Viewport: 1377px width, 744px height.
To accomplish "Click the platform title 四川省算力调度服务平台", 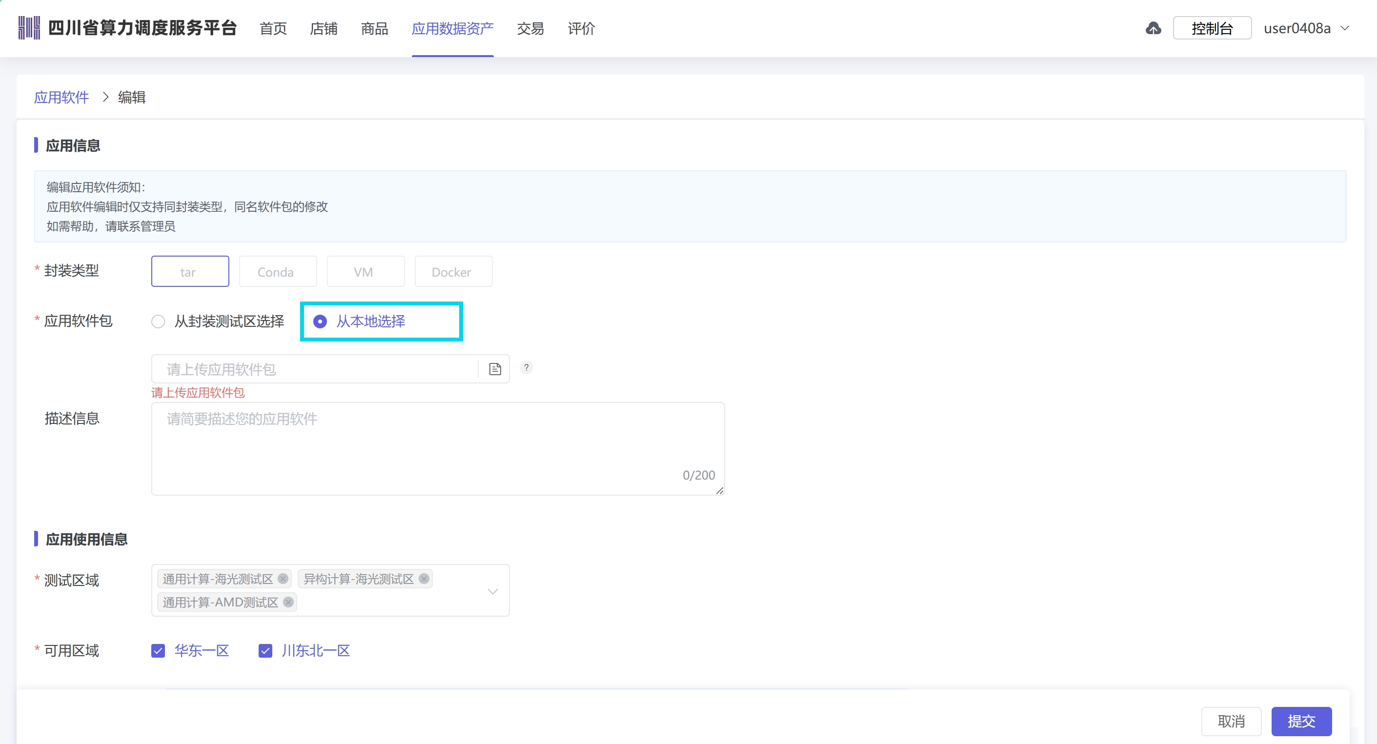I will 142,28.
